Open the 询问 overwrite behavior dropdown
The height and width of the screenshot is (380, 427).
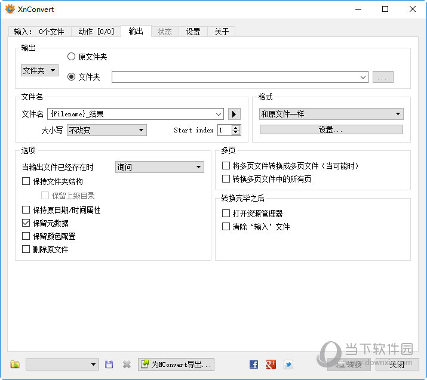click(x=159, y=167)
